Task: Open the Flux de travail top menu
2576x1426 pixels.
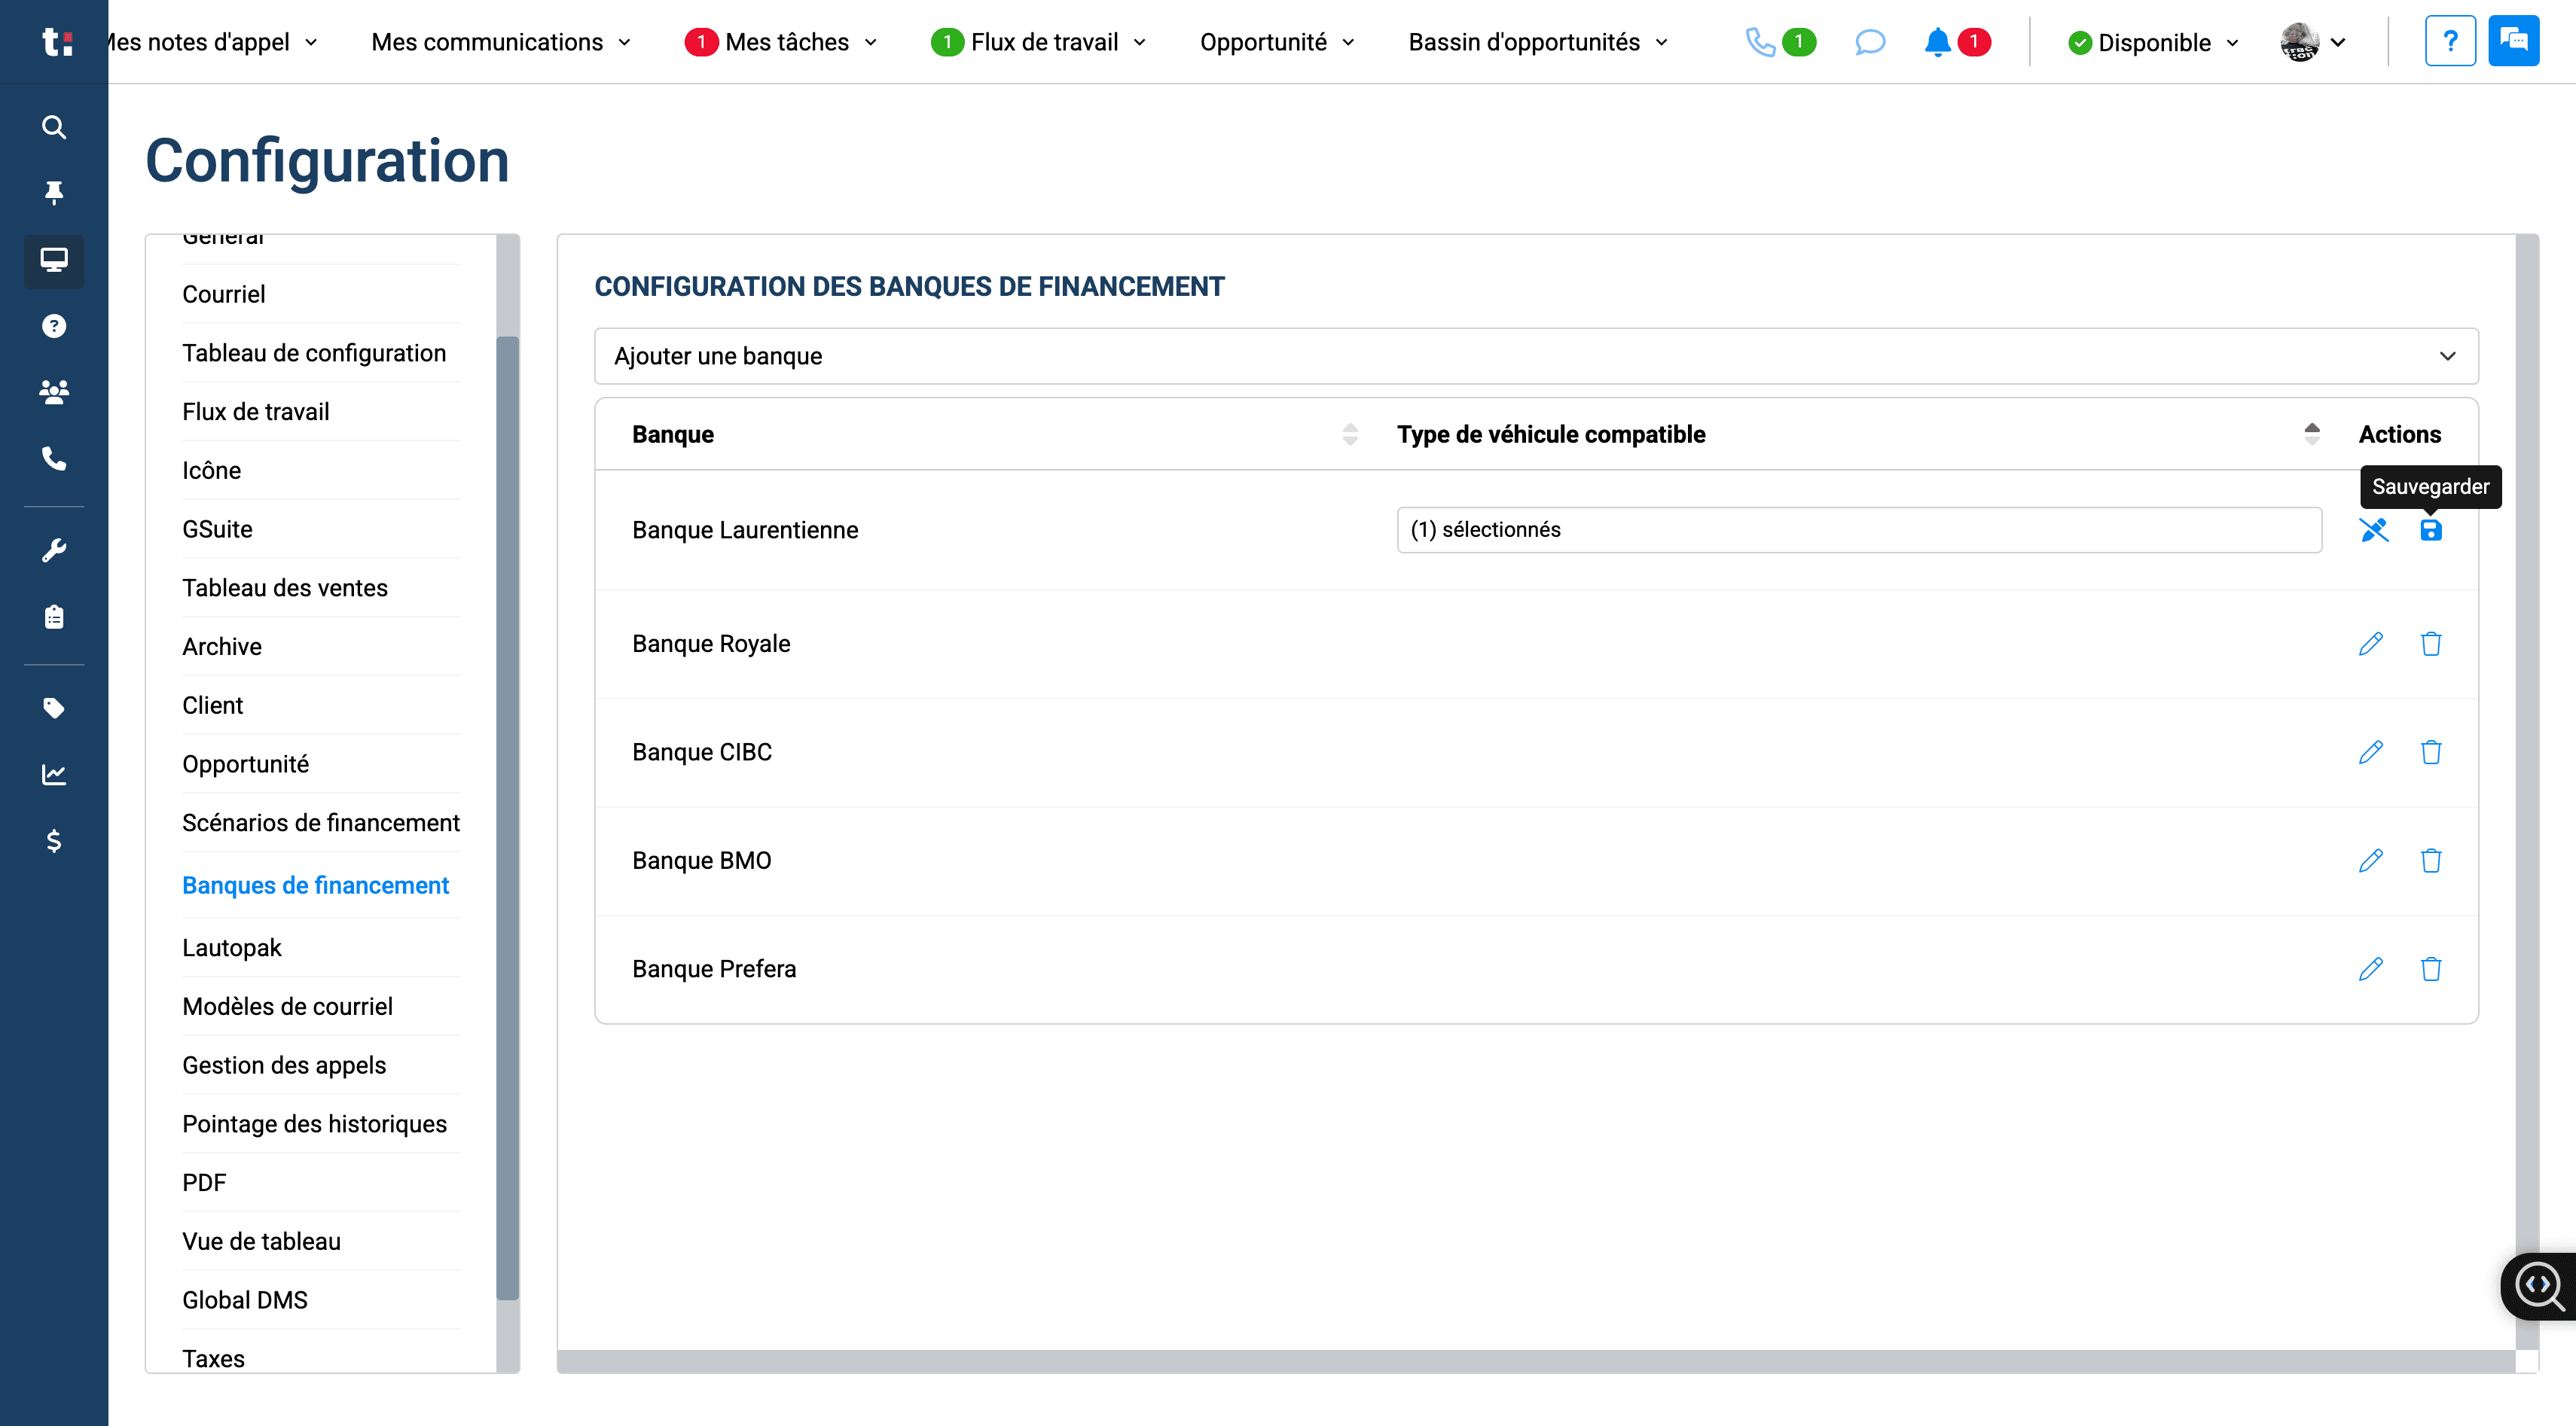Action: 1039,42
